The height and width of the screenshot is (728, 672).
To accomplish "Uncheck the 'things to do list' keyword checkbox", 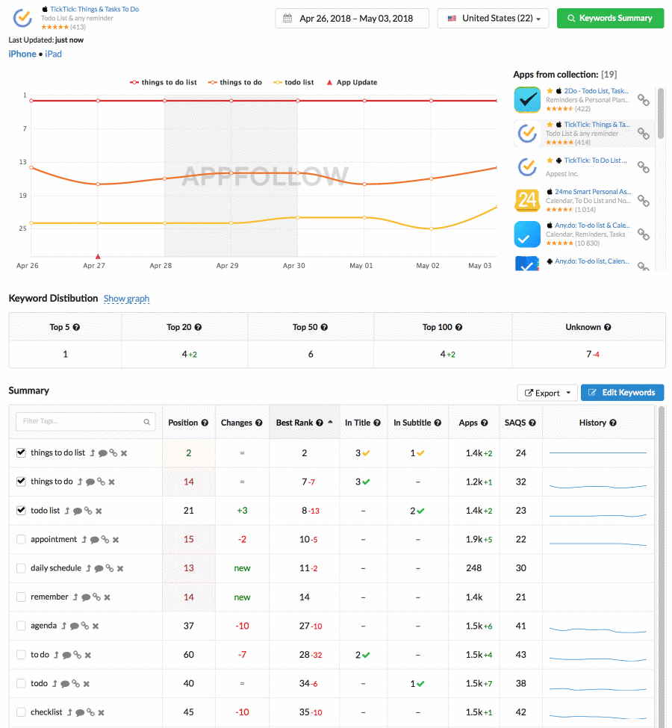I will [21, 453].
